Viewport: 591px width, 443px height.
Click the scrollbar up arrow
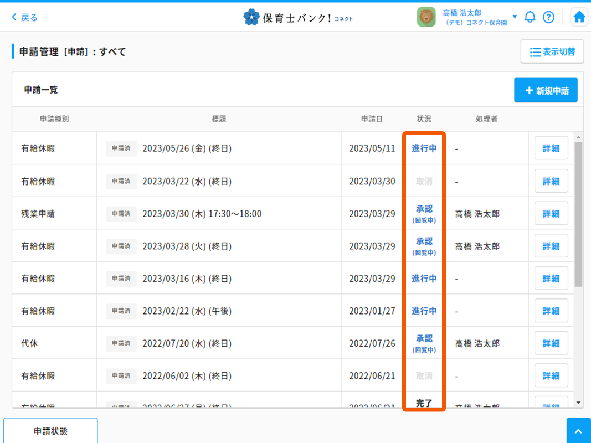(x=579, y=137)
